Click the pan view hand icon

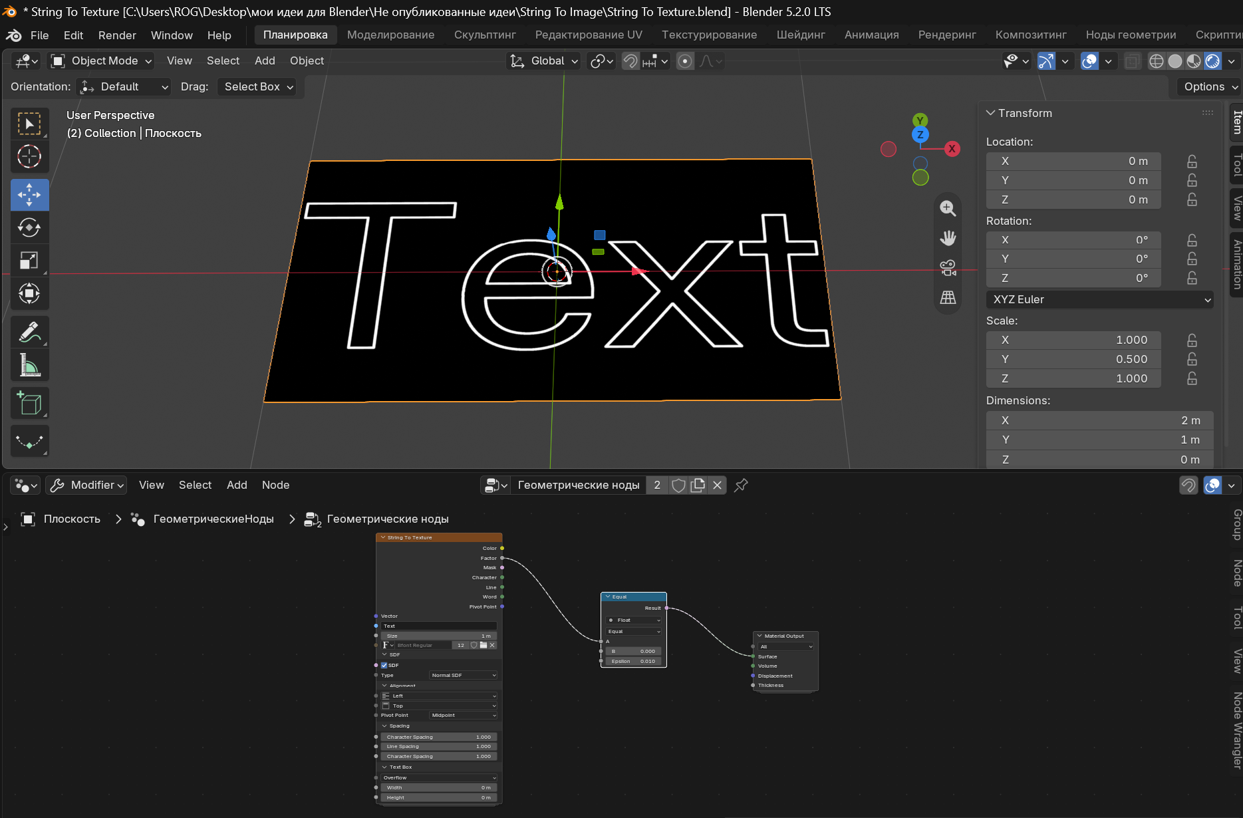pos(948,238)
